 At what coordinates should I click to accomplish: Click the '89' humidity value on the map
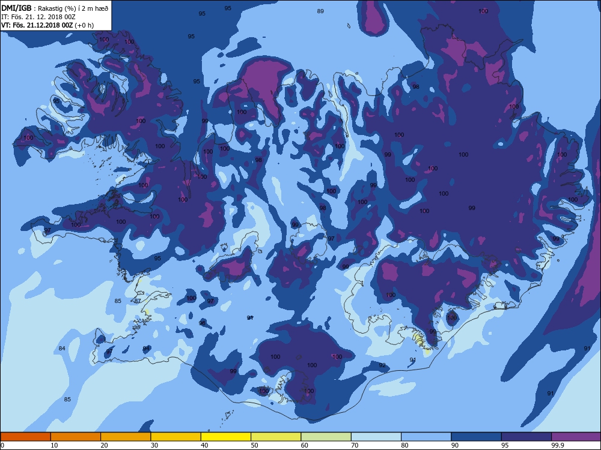pyautogui.click(x=320, y=11)
